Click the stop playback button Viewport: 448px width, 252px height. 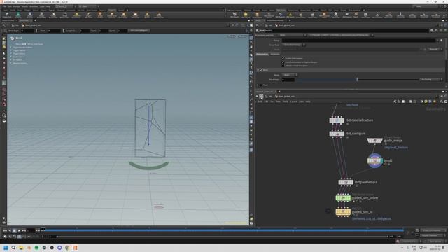pos(14,230)
